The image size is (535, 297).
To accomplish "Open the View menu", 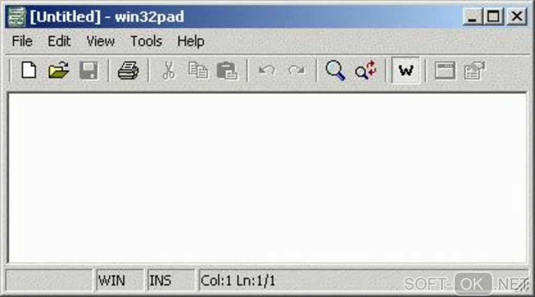I will coord(101,41).
